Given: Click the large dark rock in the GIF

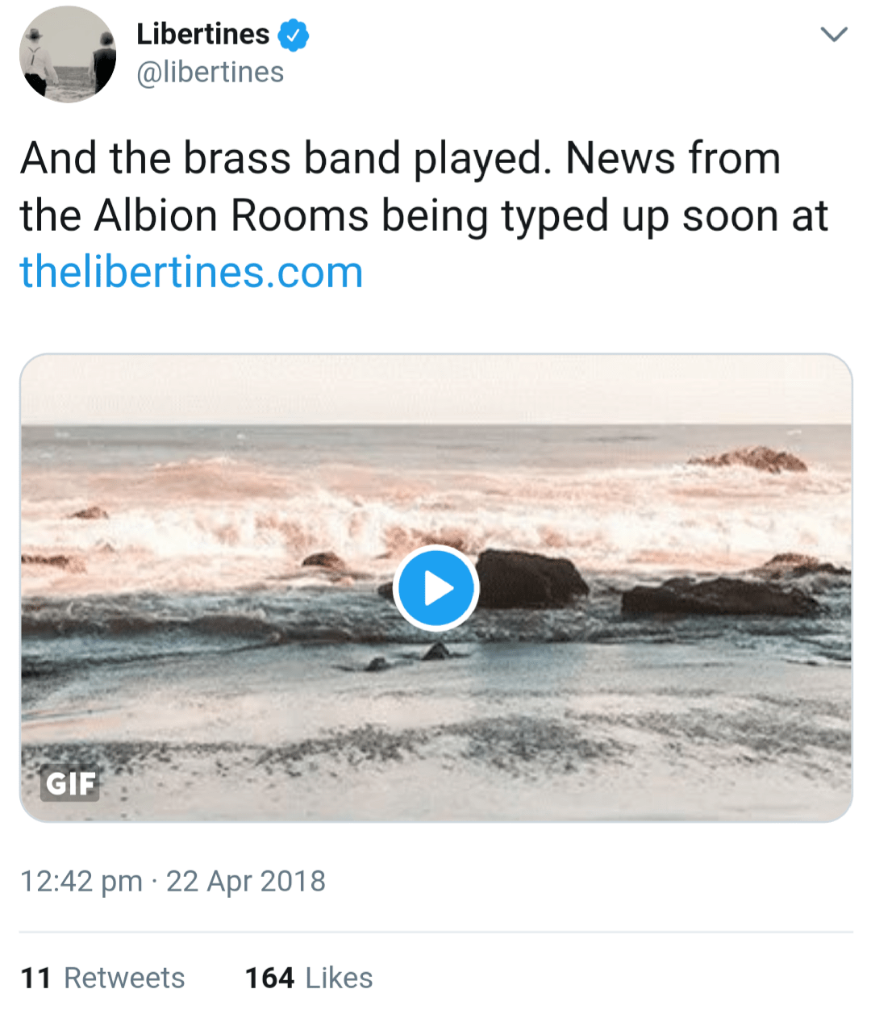Looking at the screenshot, I should [x=532, y=578].
